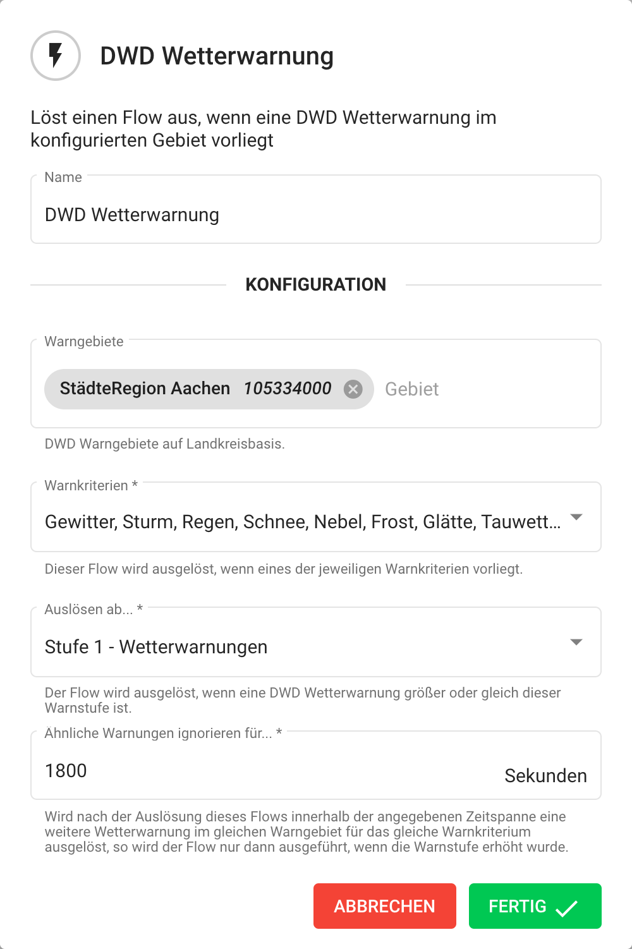Expand the Auslösen ab dropdown arrow
Image resolution: width=632 pixels, height=949 pixels.
tap(576, 643)
